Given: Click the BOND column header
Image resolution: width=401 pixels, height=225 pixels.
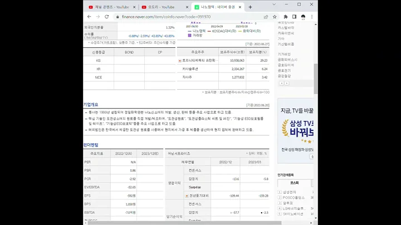Looking at the screenshot, I should (x=129, y=52).
